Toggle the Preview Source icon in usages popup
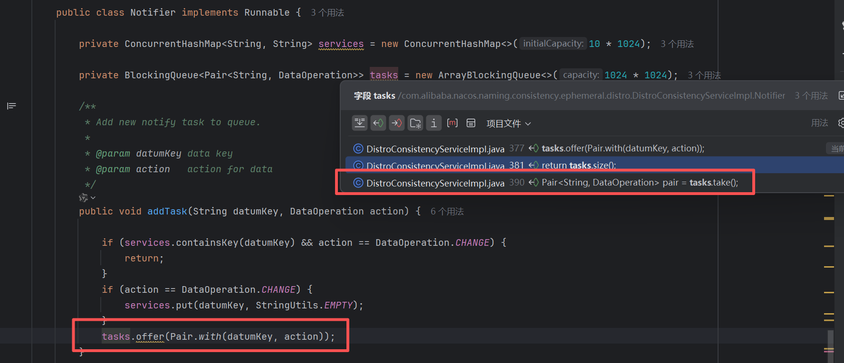844x363 pixels. pyautogui.click(x=360, y=123)
